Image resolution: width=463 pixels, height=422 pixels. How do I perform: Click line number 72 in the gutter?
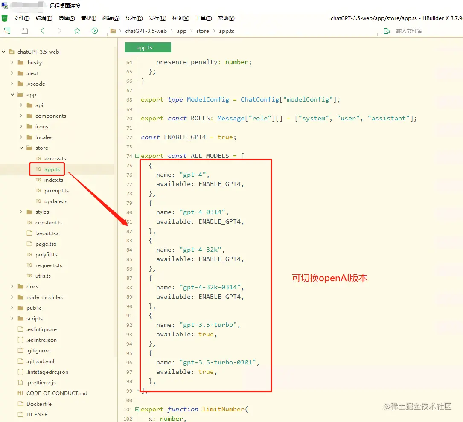[x=129, y=137]
